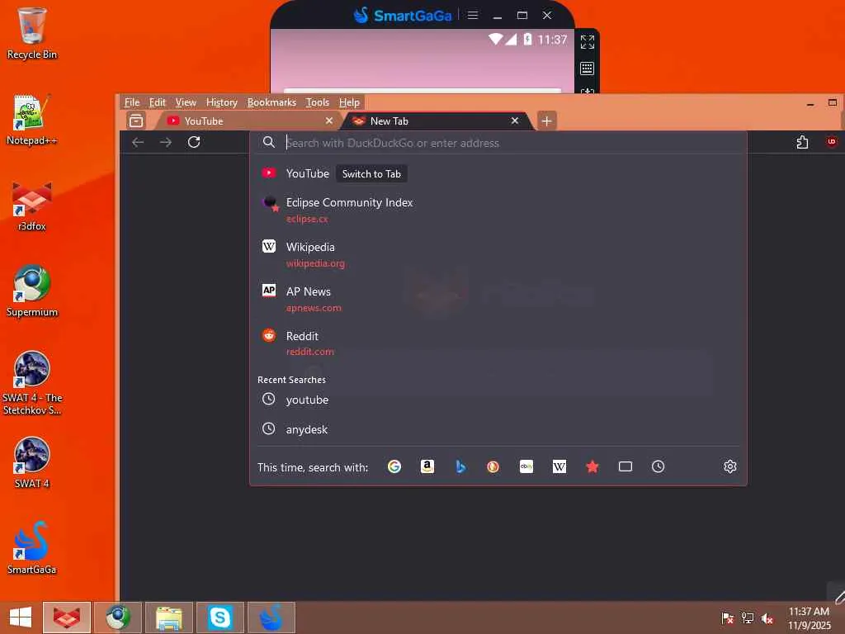Viewport: 845px width, 634px height.
Task: Toggle SmartGaGa fullscreen icon
Action: click(x=588, y=41)
